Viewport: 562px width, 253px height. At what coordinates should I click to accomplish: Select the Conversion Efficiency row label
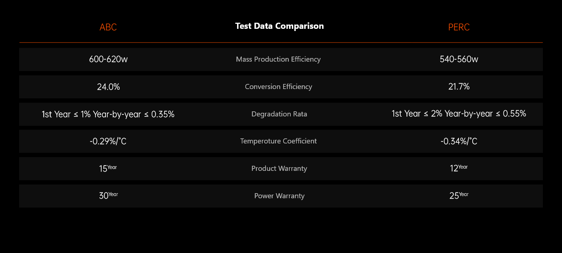[x=278, y=86]
